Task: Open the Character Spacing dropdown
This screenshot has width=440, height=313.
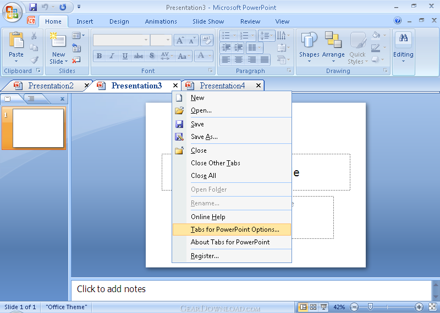Action: 167,56
